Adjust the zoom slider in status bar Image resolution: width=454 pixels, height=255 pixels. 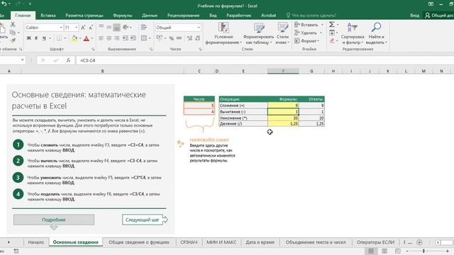tap(423, 251)
